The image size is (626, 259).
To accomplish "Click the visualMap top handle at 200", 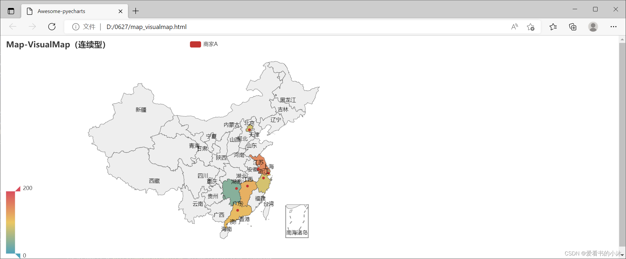I will point(18,189).
